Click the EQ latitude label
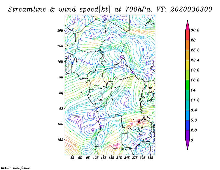Viewport: 220px width, 170px height. pyautogui.click(x=61, y=93)
